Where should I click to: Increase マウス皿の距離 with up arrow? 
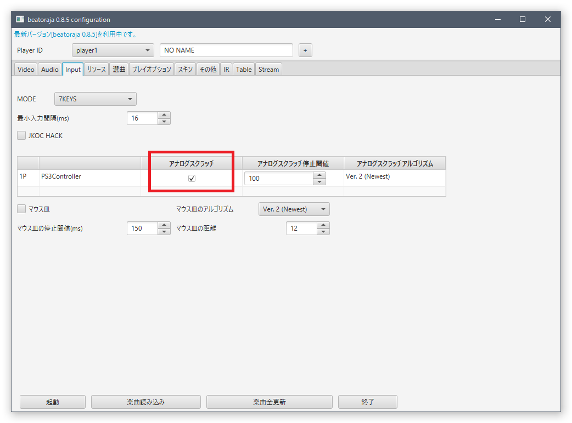(x=323, y=225)
